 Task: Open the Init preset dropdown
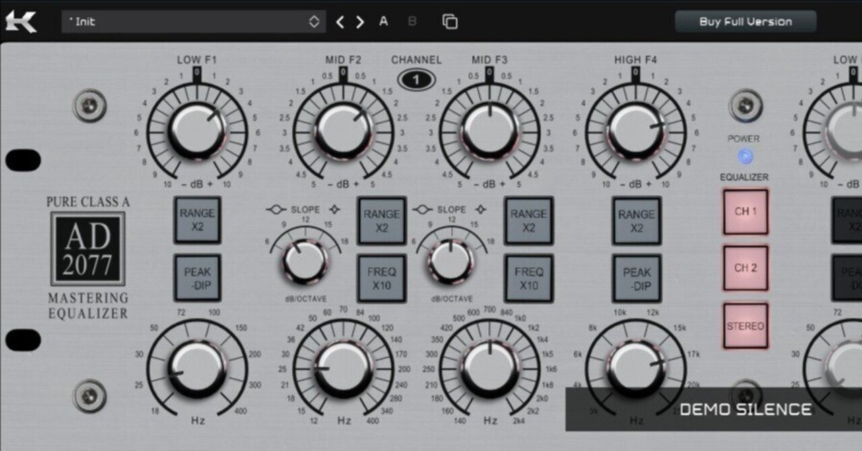[x=194, y=22]
